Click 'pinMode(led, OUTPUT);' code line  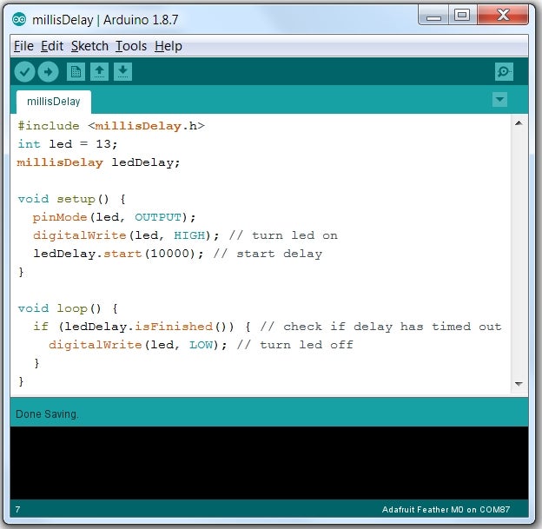[x=114, y=217]
